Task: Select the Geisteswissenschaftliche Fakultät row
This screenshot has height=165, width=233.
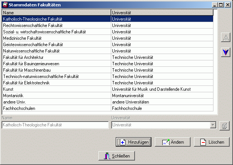Action: 108,45
